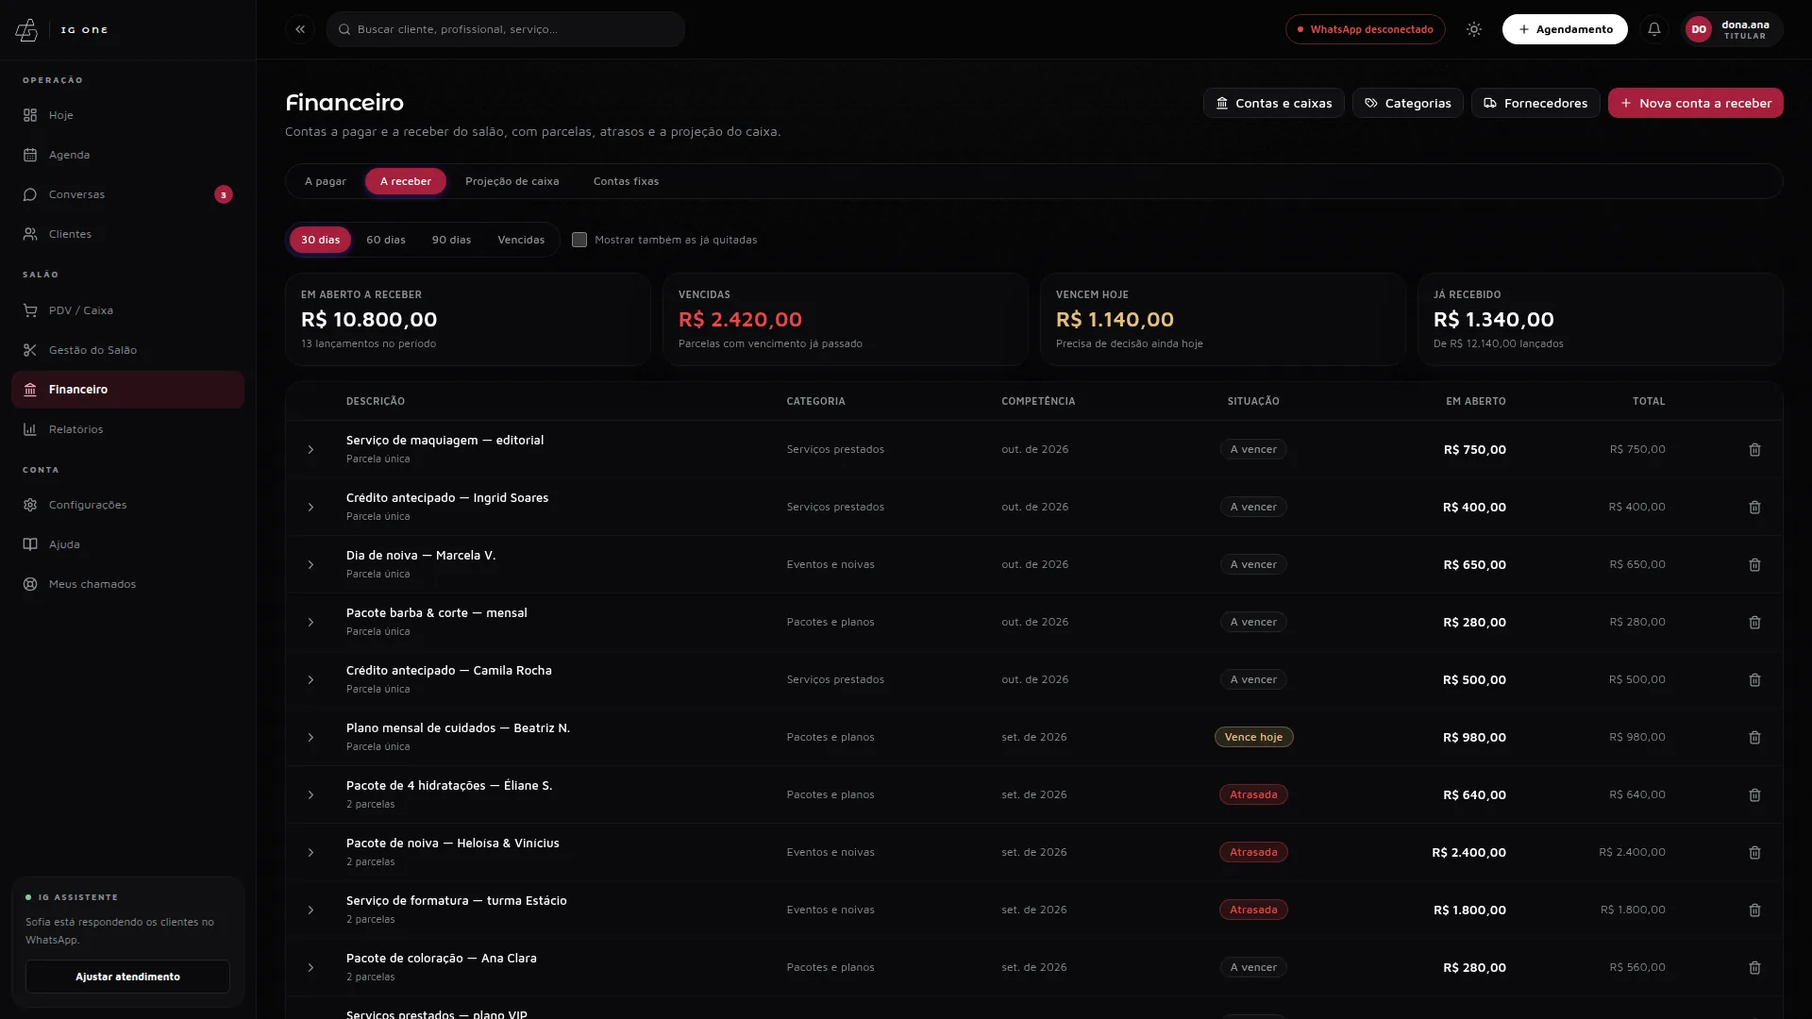
Task: Delete the Pacote de 4 hidratações — Éliane S. entry
Action: pyautogui.click(x=1754, y=795)
